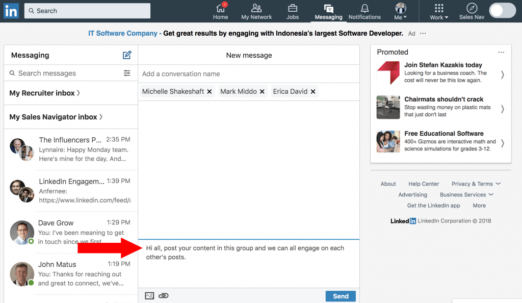Open message filters next to Search messages
Viewport: 522px width, 303px height.
127,73
